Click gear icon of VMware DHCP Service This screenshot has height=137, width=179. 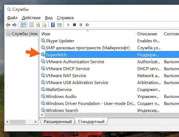tap(43, 68)
